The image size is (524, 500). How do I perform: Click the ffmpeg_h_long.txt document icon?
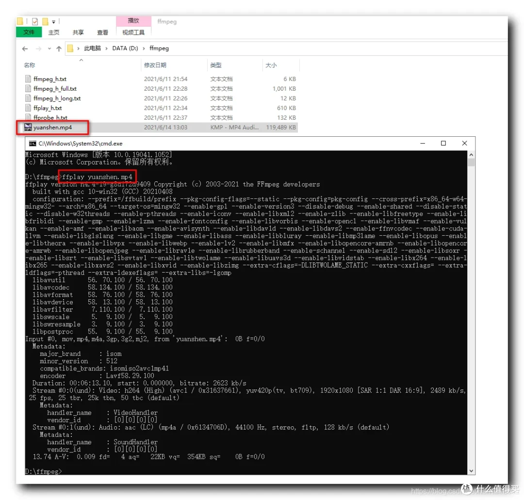pyautogui.click(x=28, y=98)
